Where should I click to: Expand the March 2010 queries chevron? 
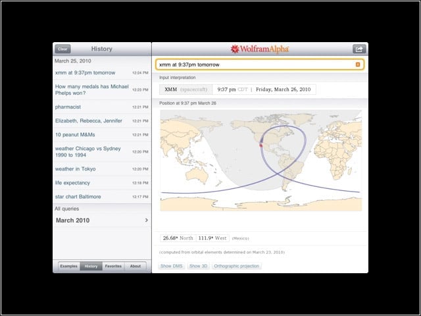point(146,220)
